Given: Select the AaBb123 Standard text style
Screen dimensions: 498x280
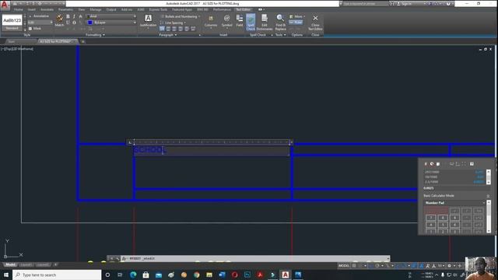Looking at the screenshot, I should (x=12, y=23).
